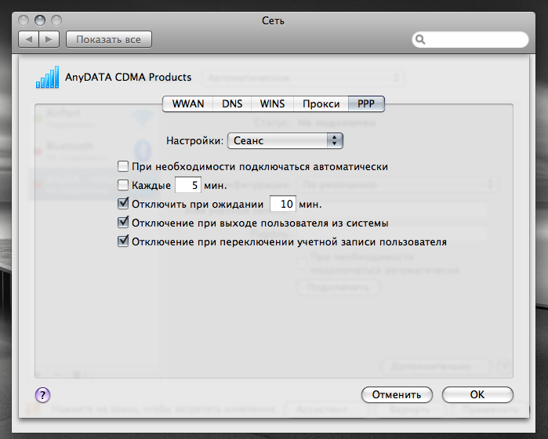Uncheck disconnect on user logout checkbox
Image resolution: width=548 pixels, height=439 pixels.
click(122, 223)
